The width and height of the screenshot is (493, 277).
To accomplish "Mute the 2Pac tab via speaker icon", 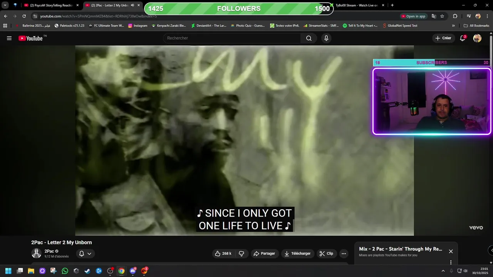I will (x=132, y=5).
